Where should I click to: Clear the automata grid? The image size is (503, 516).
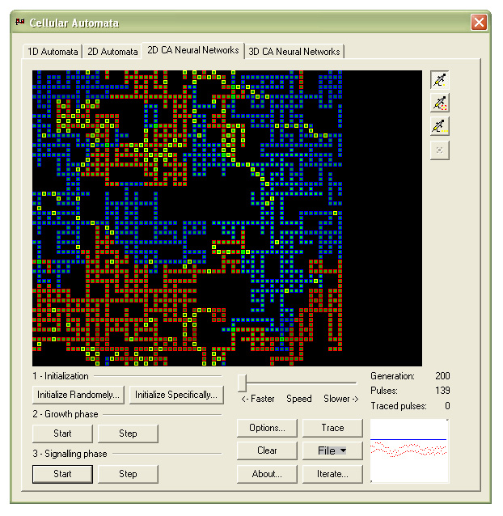pos(267,450)
